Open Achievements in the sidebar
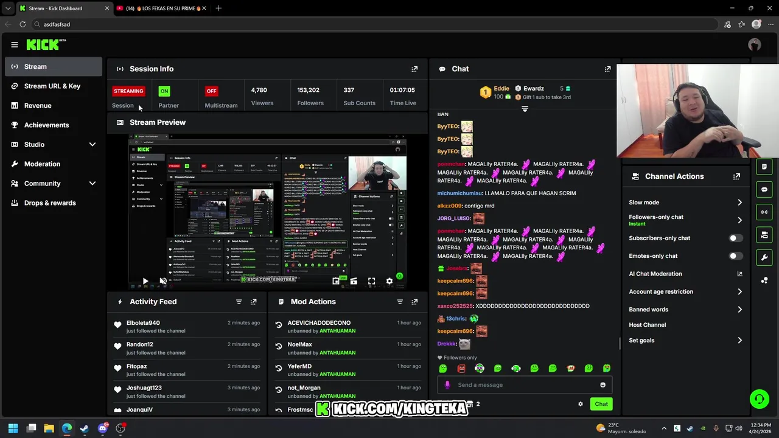779x438 pixels. point(54,125)
